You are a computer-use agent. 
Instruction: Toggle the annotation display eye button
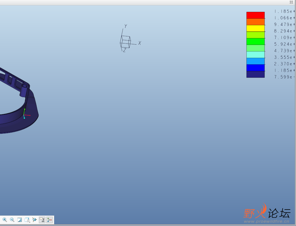click(x=42, y=220)
